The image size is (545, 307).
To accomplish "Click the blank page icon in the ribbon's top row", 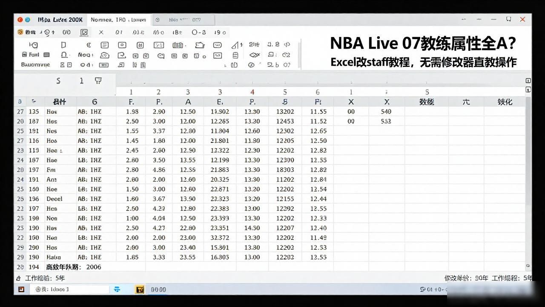I will (x=63, y=45).
